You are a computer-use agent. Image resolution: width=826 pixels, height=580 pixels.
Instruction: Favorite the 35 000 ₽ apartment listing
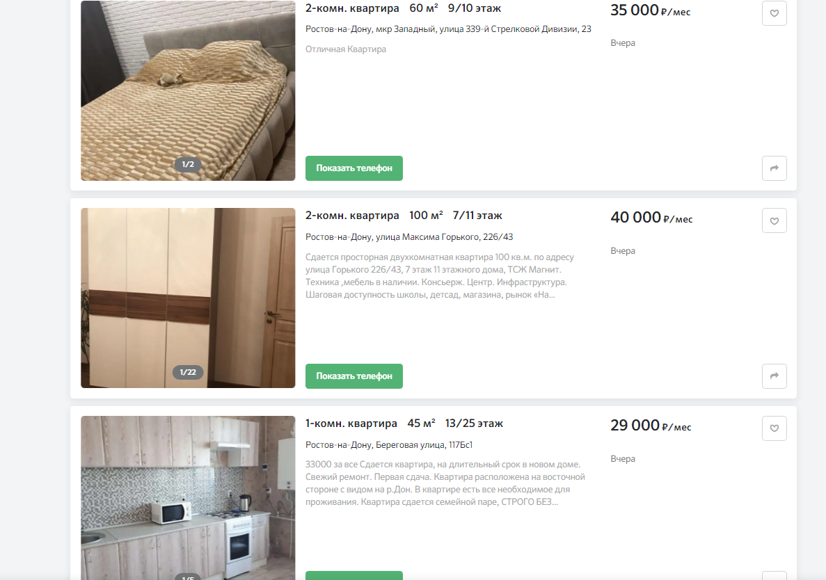(774, 13)
